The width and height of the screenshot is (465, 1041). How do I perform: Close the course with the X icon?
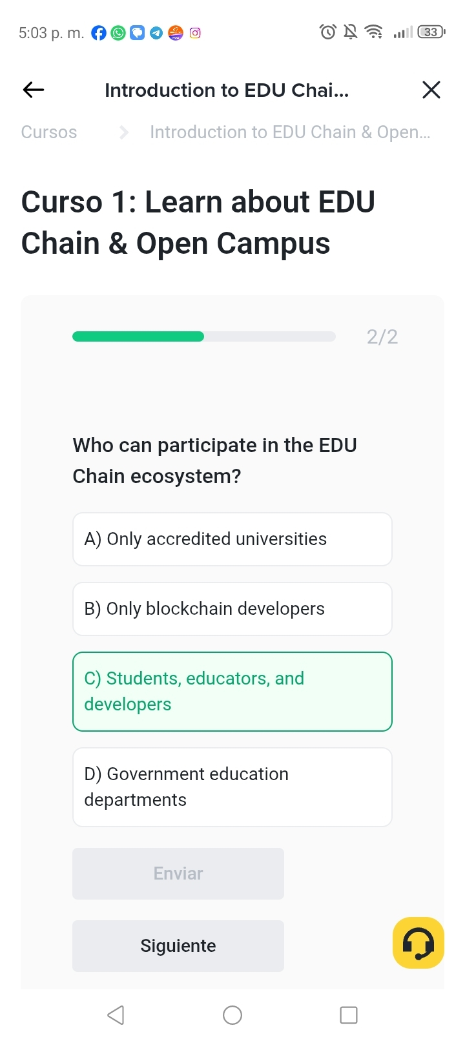tap(431, 90)
